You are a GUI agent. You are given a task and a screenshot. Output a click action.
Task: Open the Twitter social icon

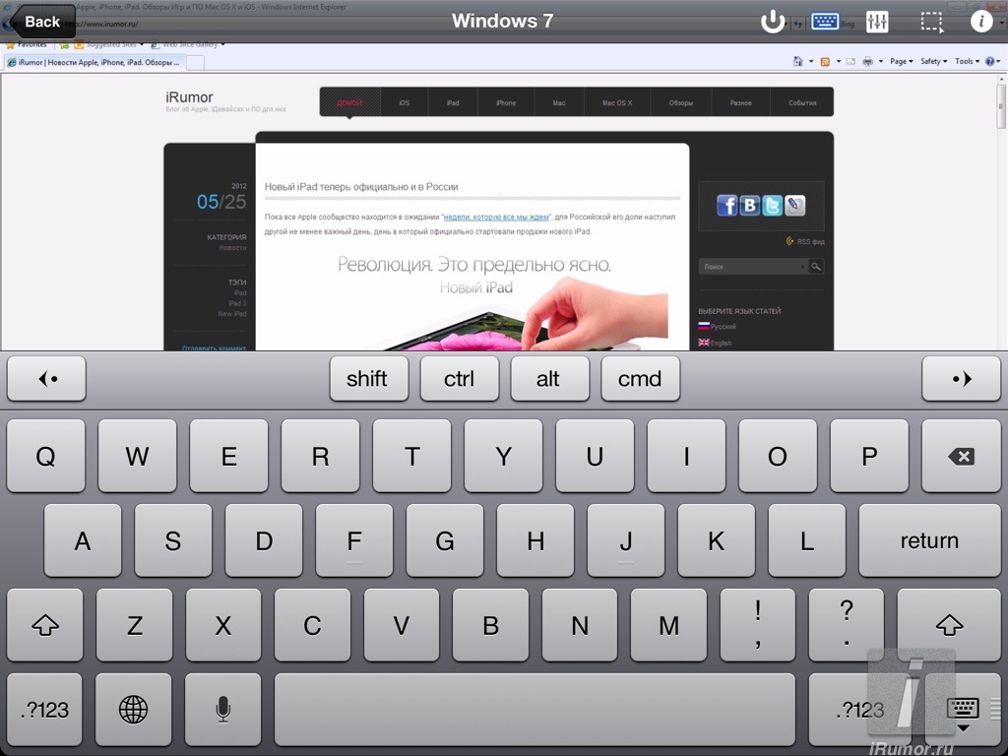(773, 206)
